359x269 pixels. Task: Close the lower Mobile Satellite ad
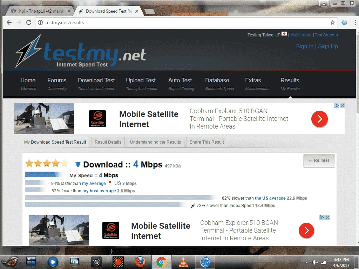328,217
